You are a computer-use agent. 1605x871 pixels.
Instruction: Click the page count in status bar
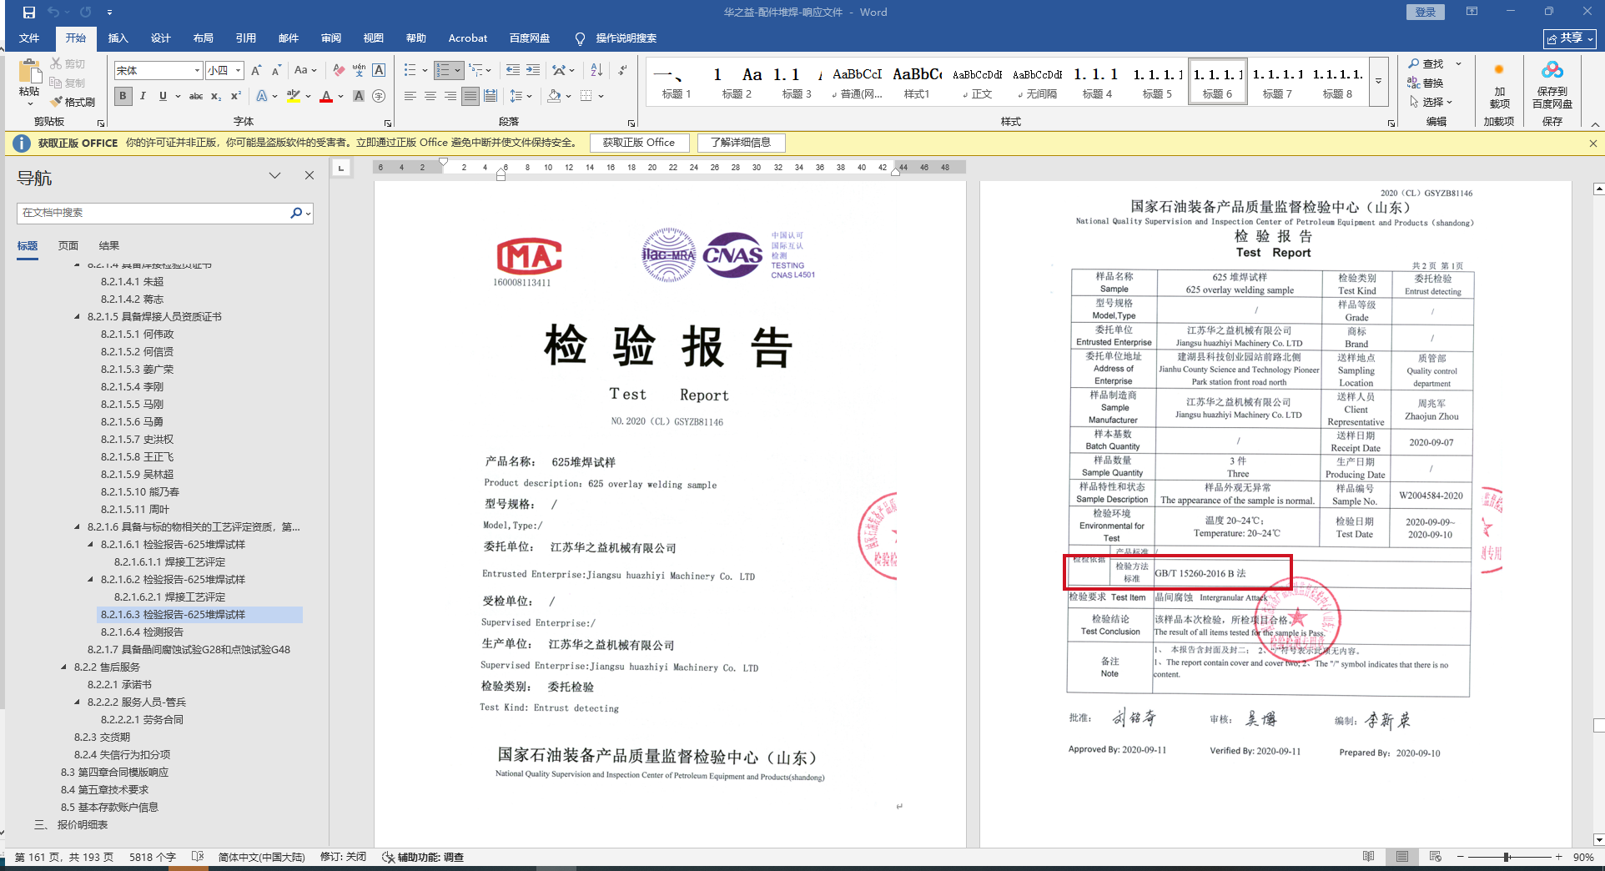click(64, 857)
